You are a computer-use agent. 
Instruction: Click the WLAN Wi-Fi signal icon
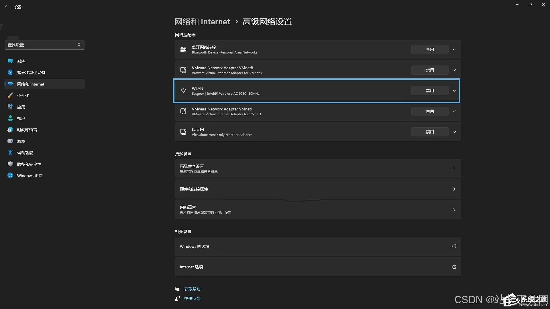pyautogui.click(x=183, y=91)
